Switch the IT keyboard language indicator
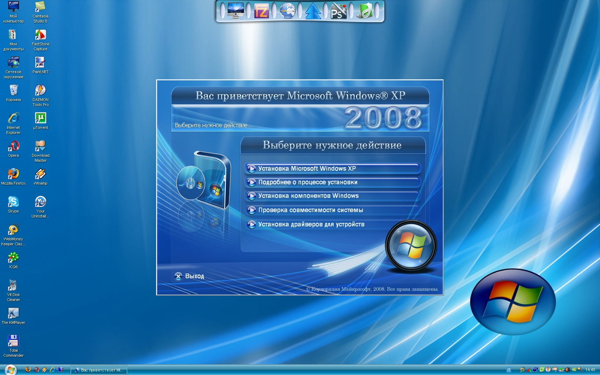Viewport: 600px width, 375px height. click(x=509, y=370)
